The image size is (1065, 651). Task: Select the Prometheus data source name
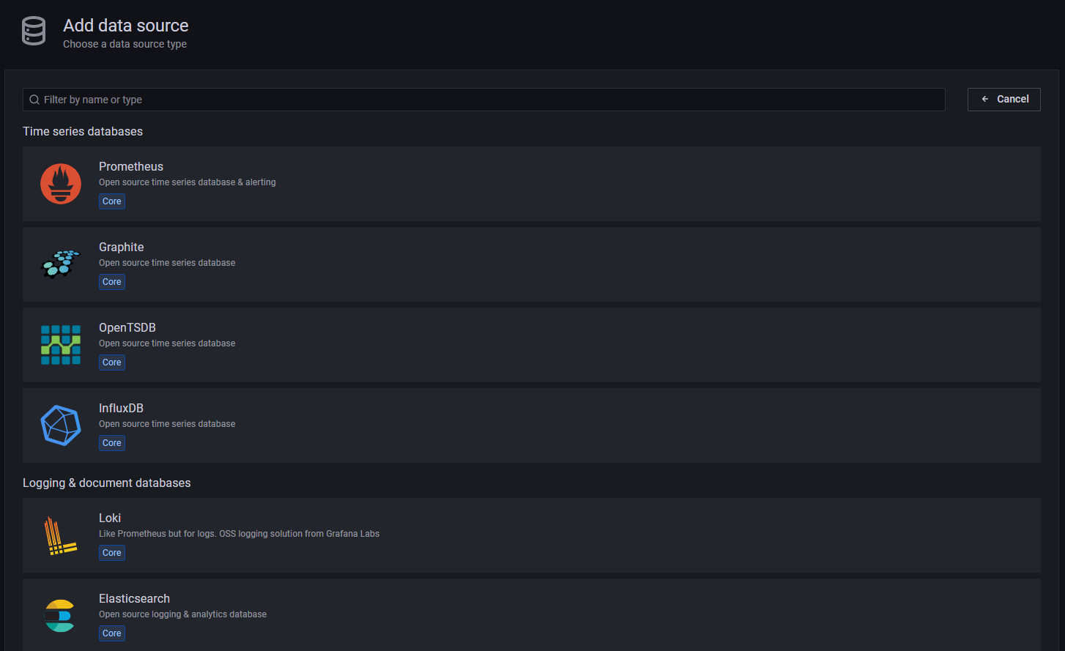tap(131, 166)
